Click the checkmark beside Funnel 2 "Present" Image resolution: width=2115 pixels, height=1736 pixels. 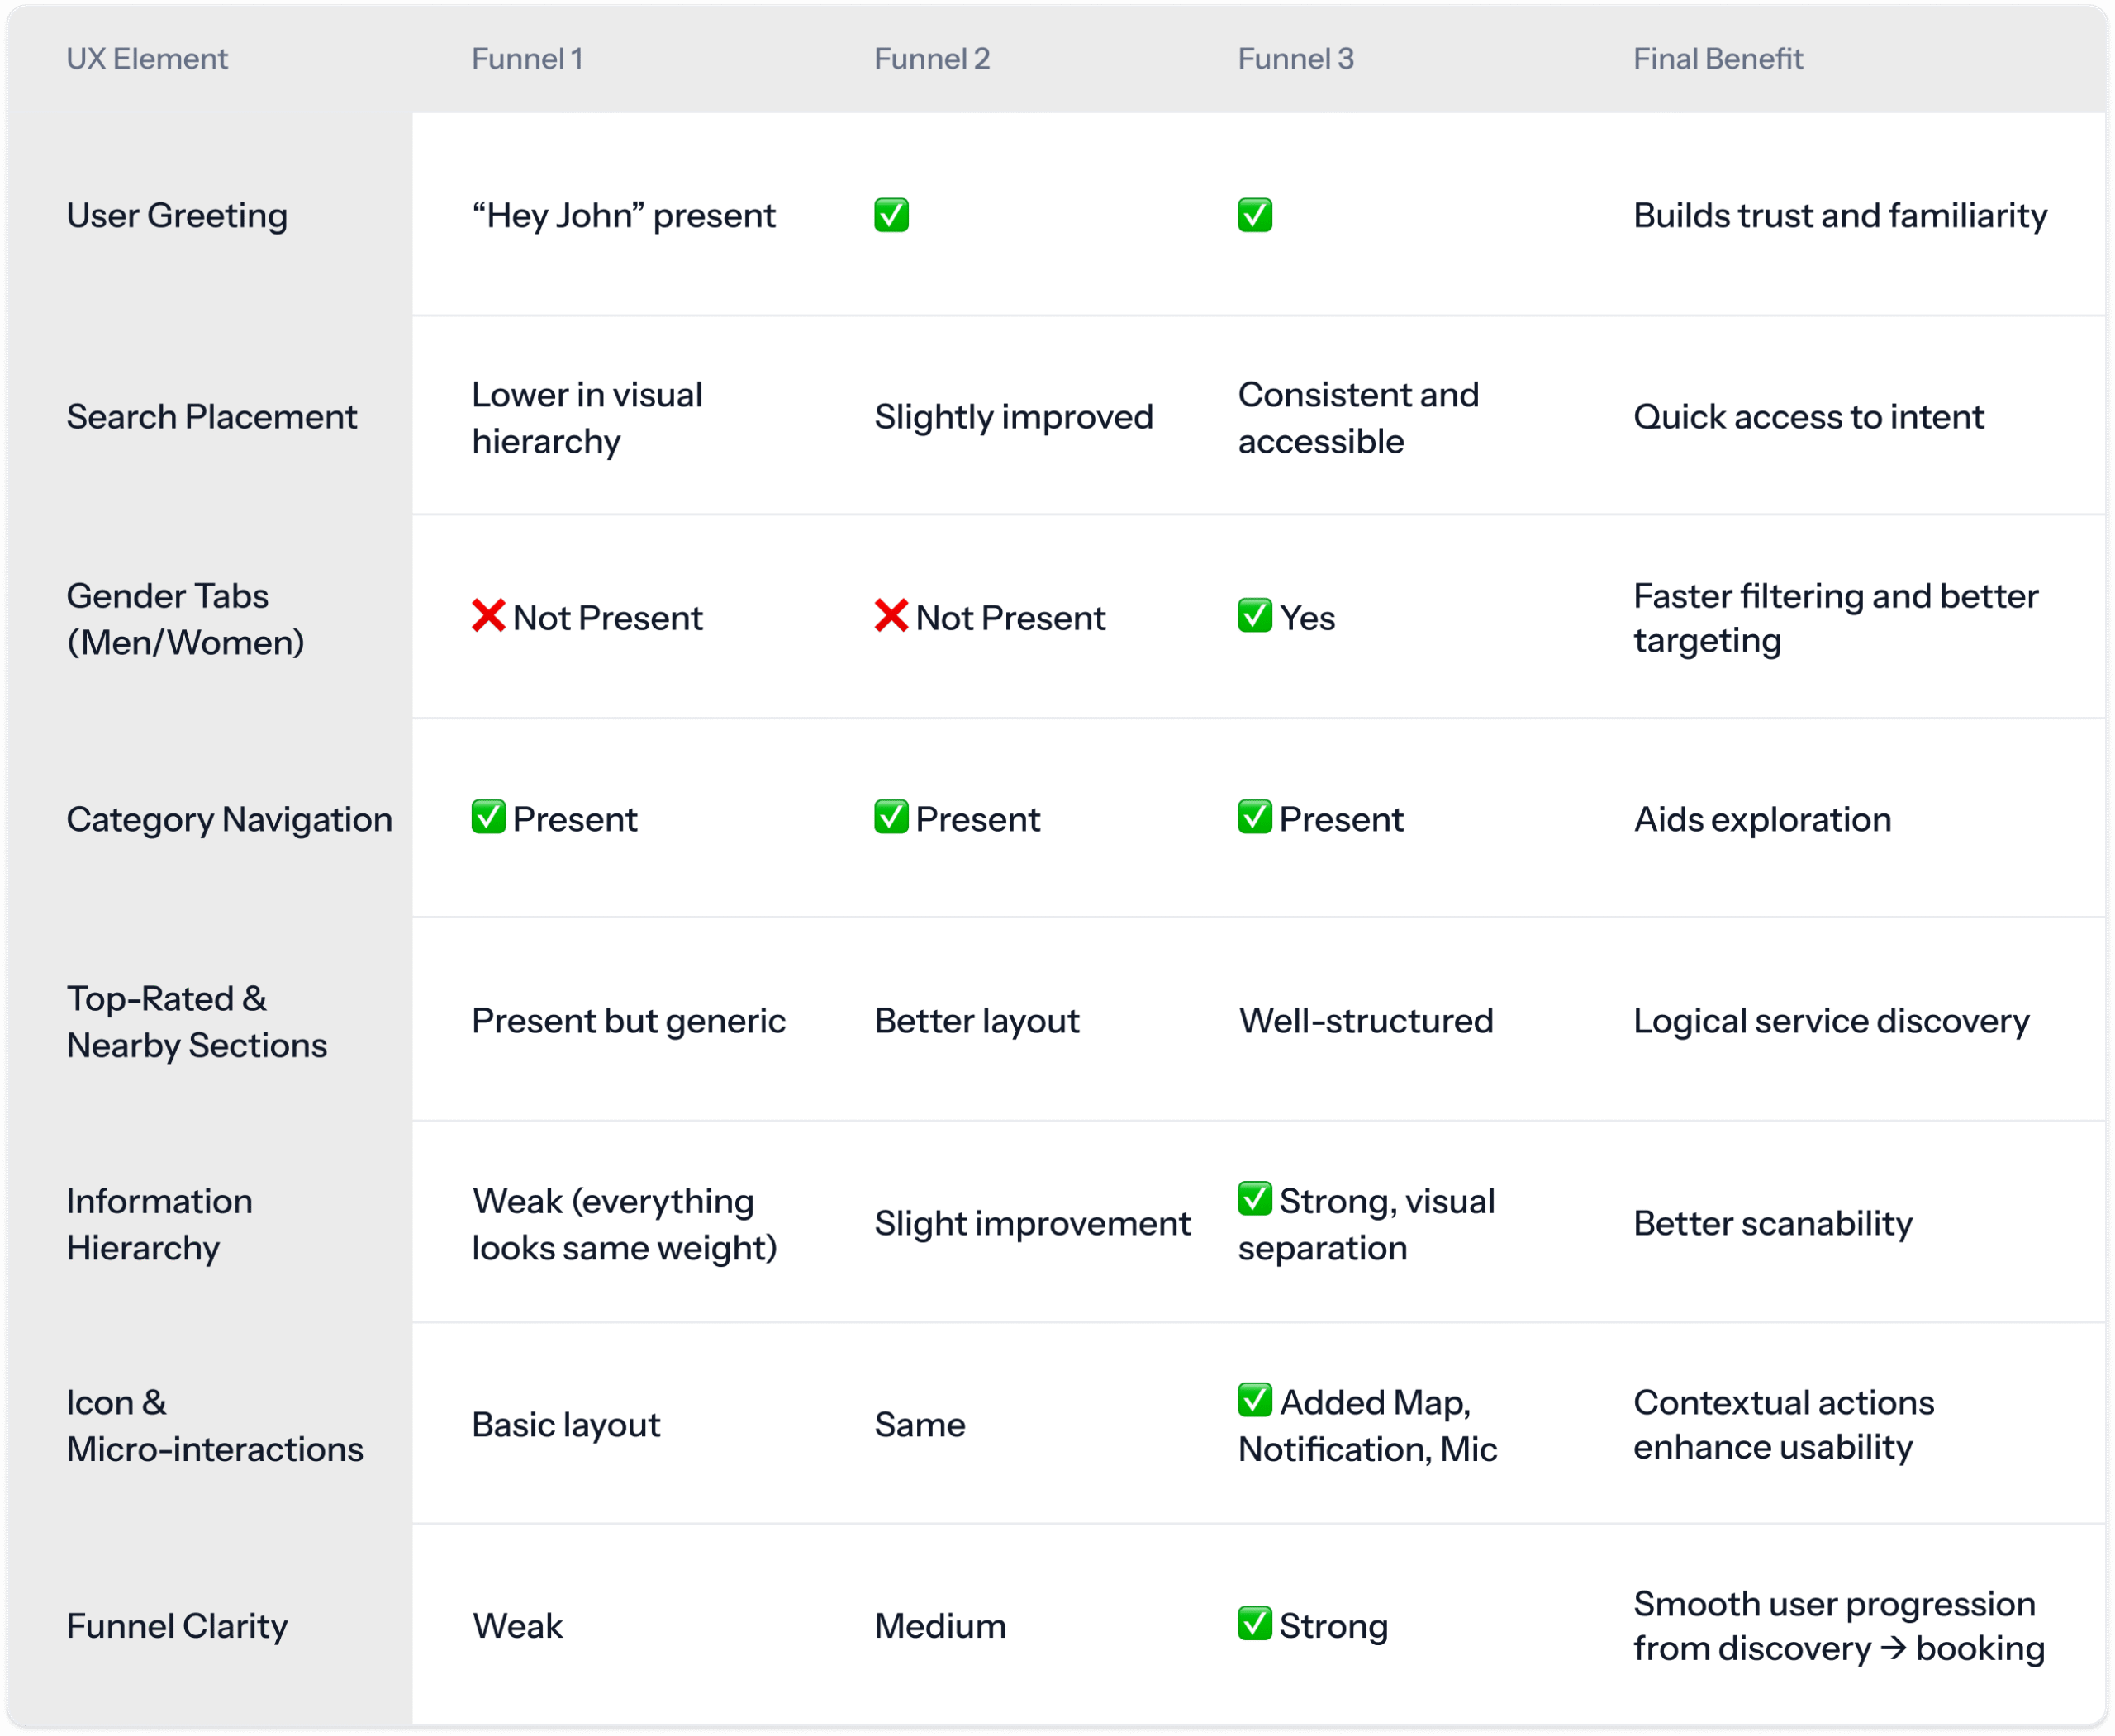[x=891, y=817]
